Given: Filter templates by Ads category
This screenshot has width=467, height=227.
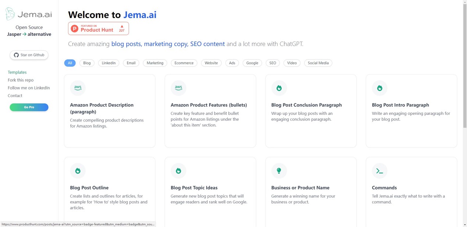Looking at the screenshot, I should [x=232, y=63].
